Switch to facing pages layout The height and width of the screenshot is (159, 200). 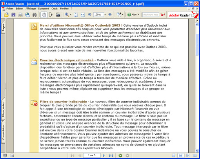coord(195,155)
